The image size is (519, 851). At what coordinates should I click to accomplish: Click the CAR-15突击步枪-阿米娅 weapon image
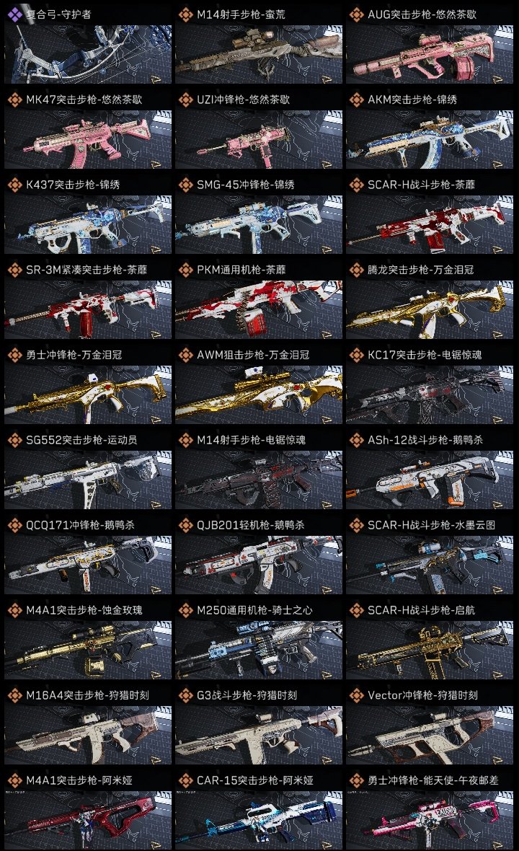(x=259, y=821)
